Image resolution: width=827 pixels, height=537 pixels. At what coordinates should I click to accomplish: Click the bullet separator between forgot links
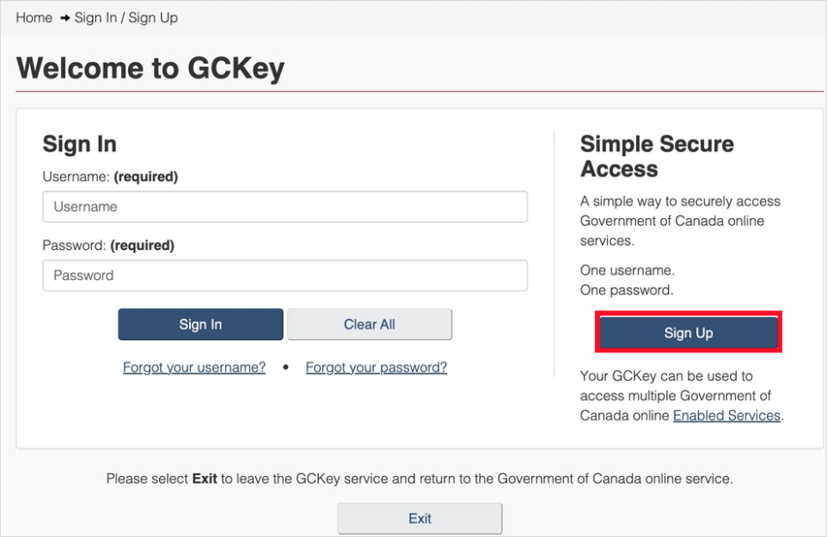tap(285, 367)
